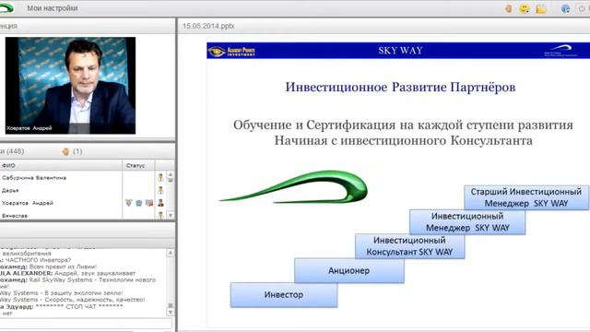Open the Мои настройки menu
The image size is (590, 332).
[52, 8]
